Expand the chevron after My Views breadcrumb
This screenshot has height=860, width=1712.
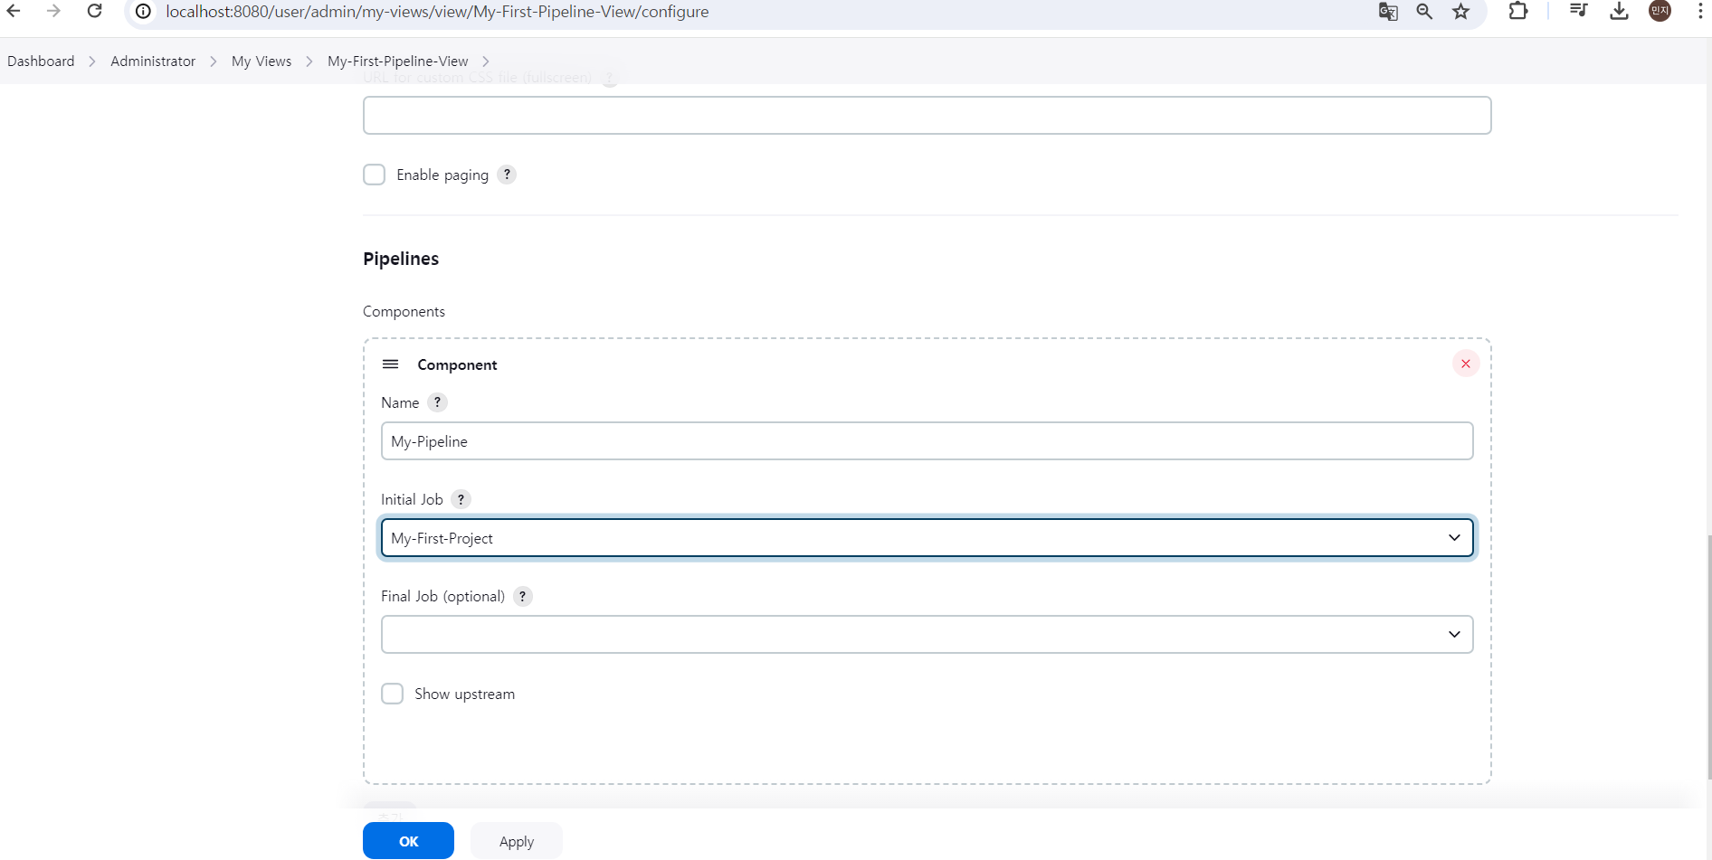[309, 61]
